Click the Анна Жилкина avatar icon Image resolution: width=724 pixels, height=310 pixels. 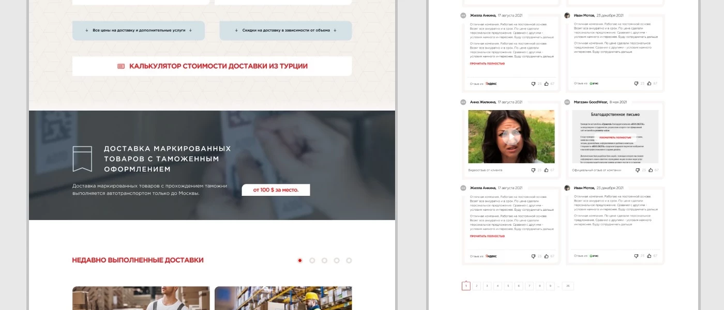(x=463, y=102)
